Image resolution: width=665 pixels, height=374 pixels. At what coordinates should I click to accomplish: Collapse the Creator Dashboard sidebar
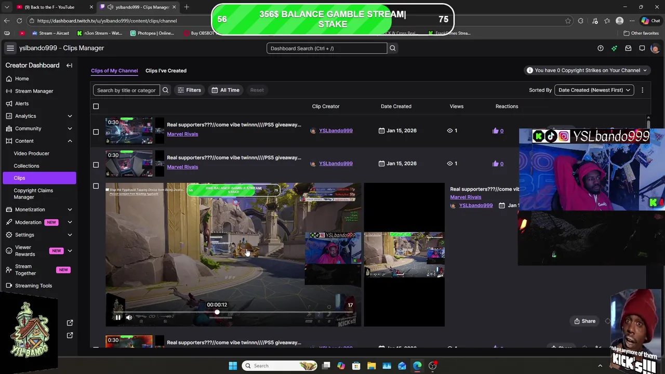pos(69,65)
